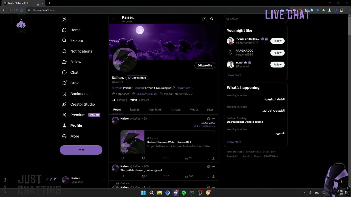Like the post with 1 like
Image resolution: width=351 pixels, height=197 pixels.
166,158
